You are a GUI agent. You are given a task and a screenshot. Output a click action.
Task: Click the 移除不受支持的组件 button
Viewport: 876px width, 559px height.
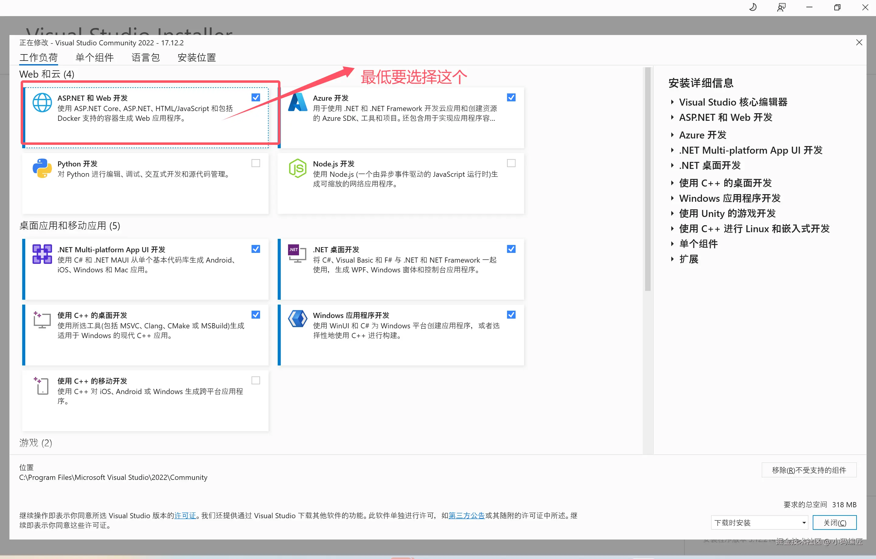coord(809,470)
